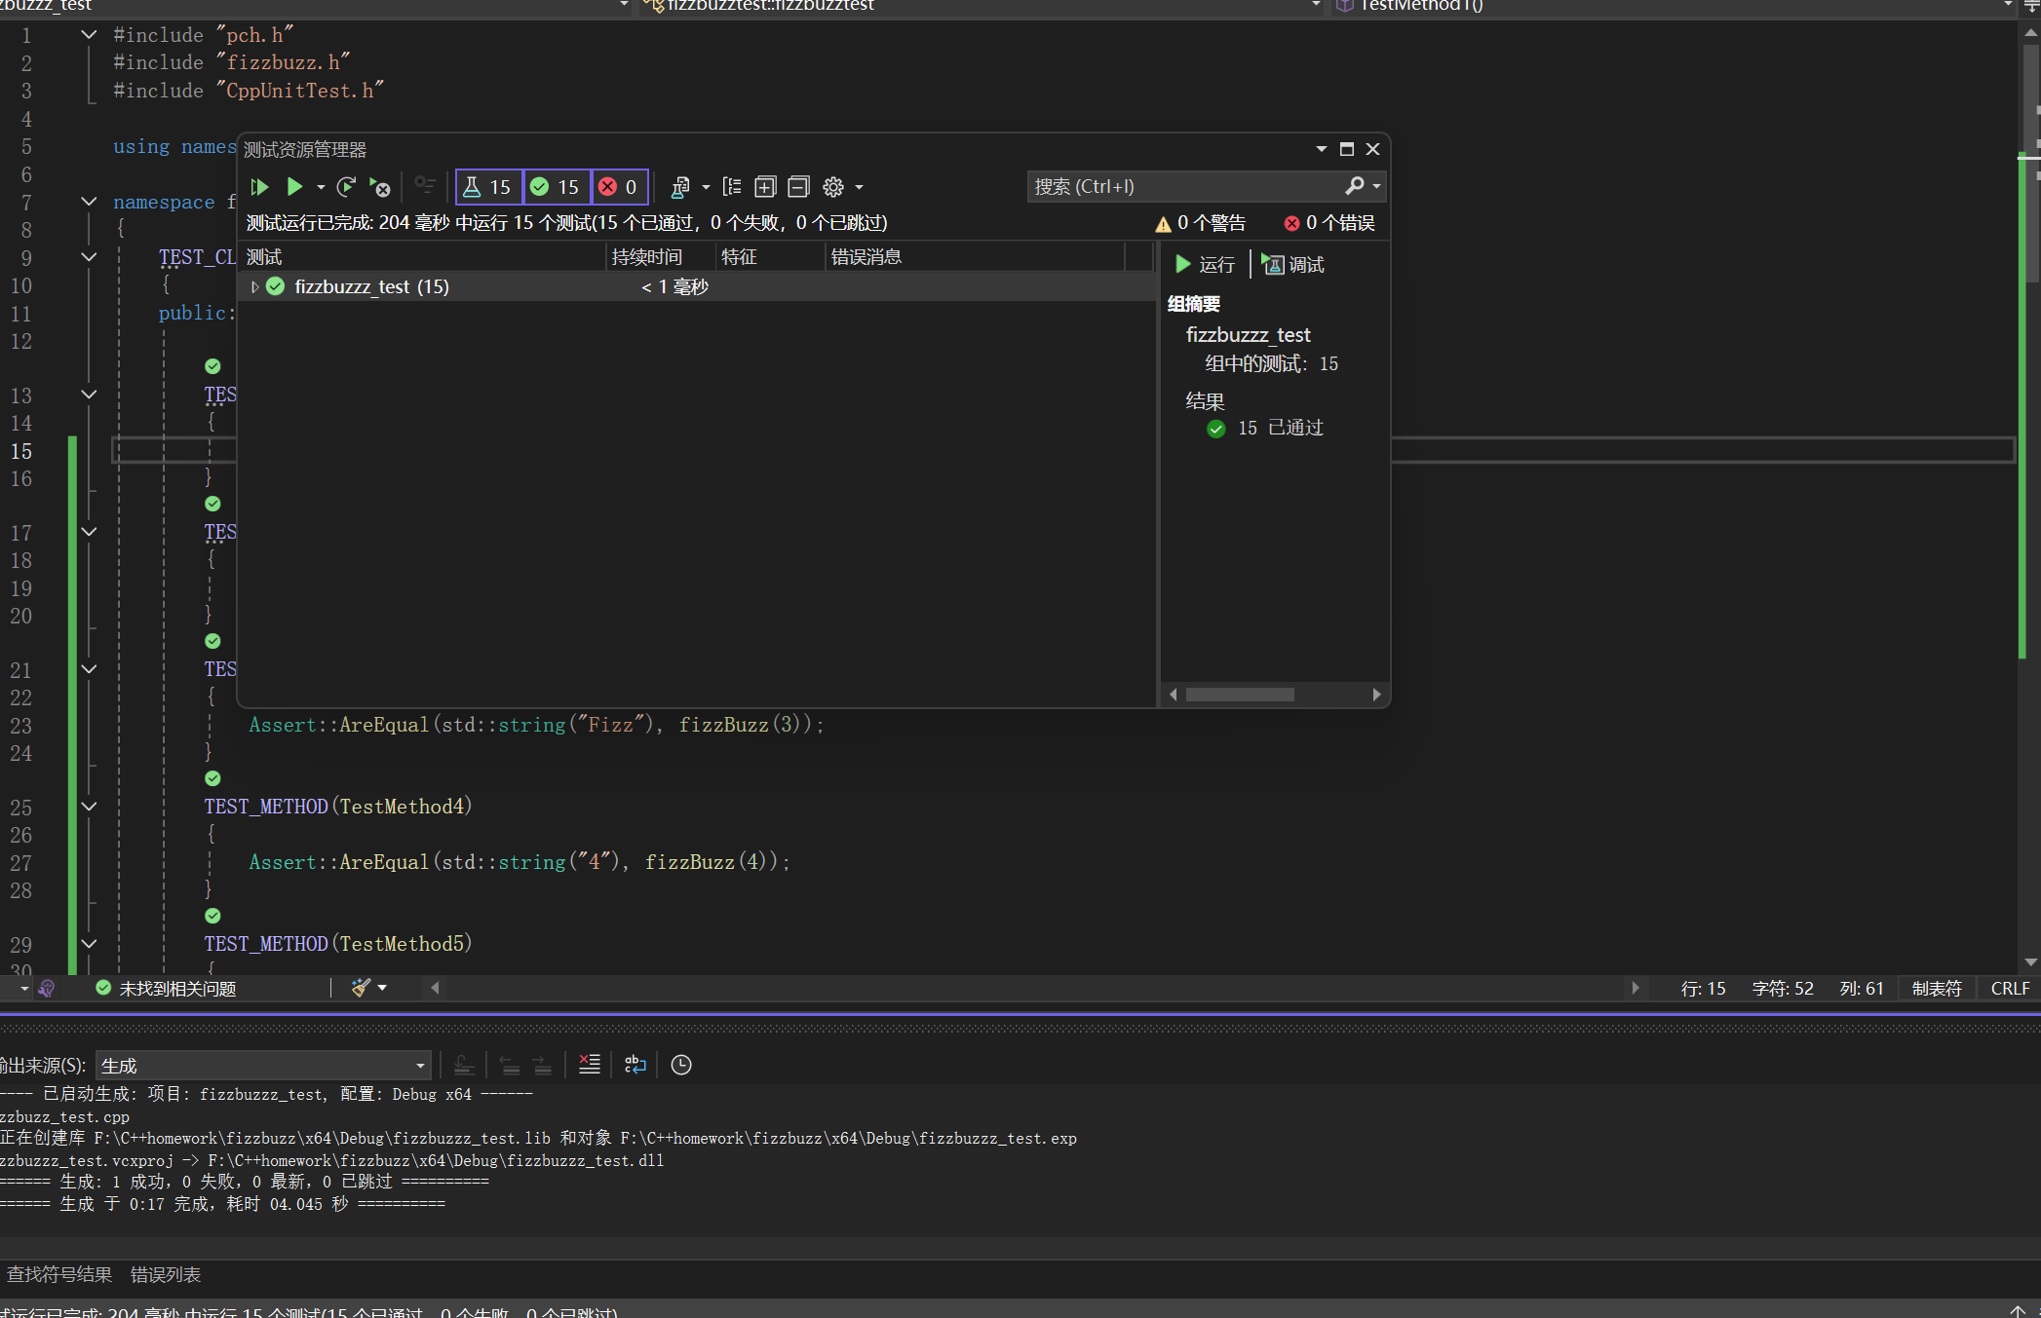Image resolution: width=2041 pixels, height=1318 pixels.
Task: Open the settings gear dropdown arrow
Action: click(859, 186)
